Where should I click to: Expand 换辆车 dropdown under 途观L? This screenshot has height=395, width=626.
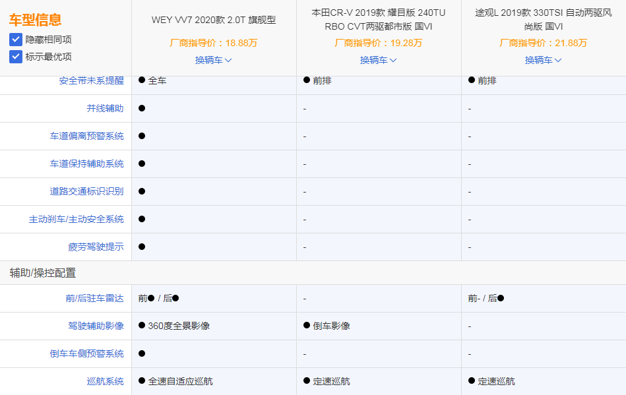pos(542,60)
